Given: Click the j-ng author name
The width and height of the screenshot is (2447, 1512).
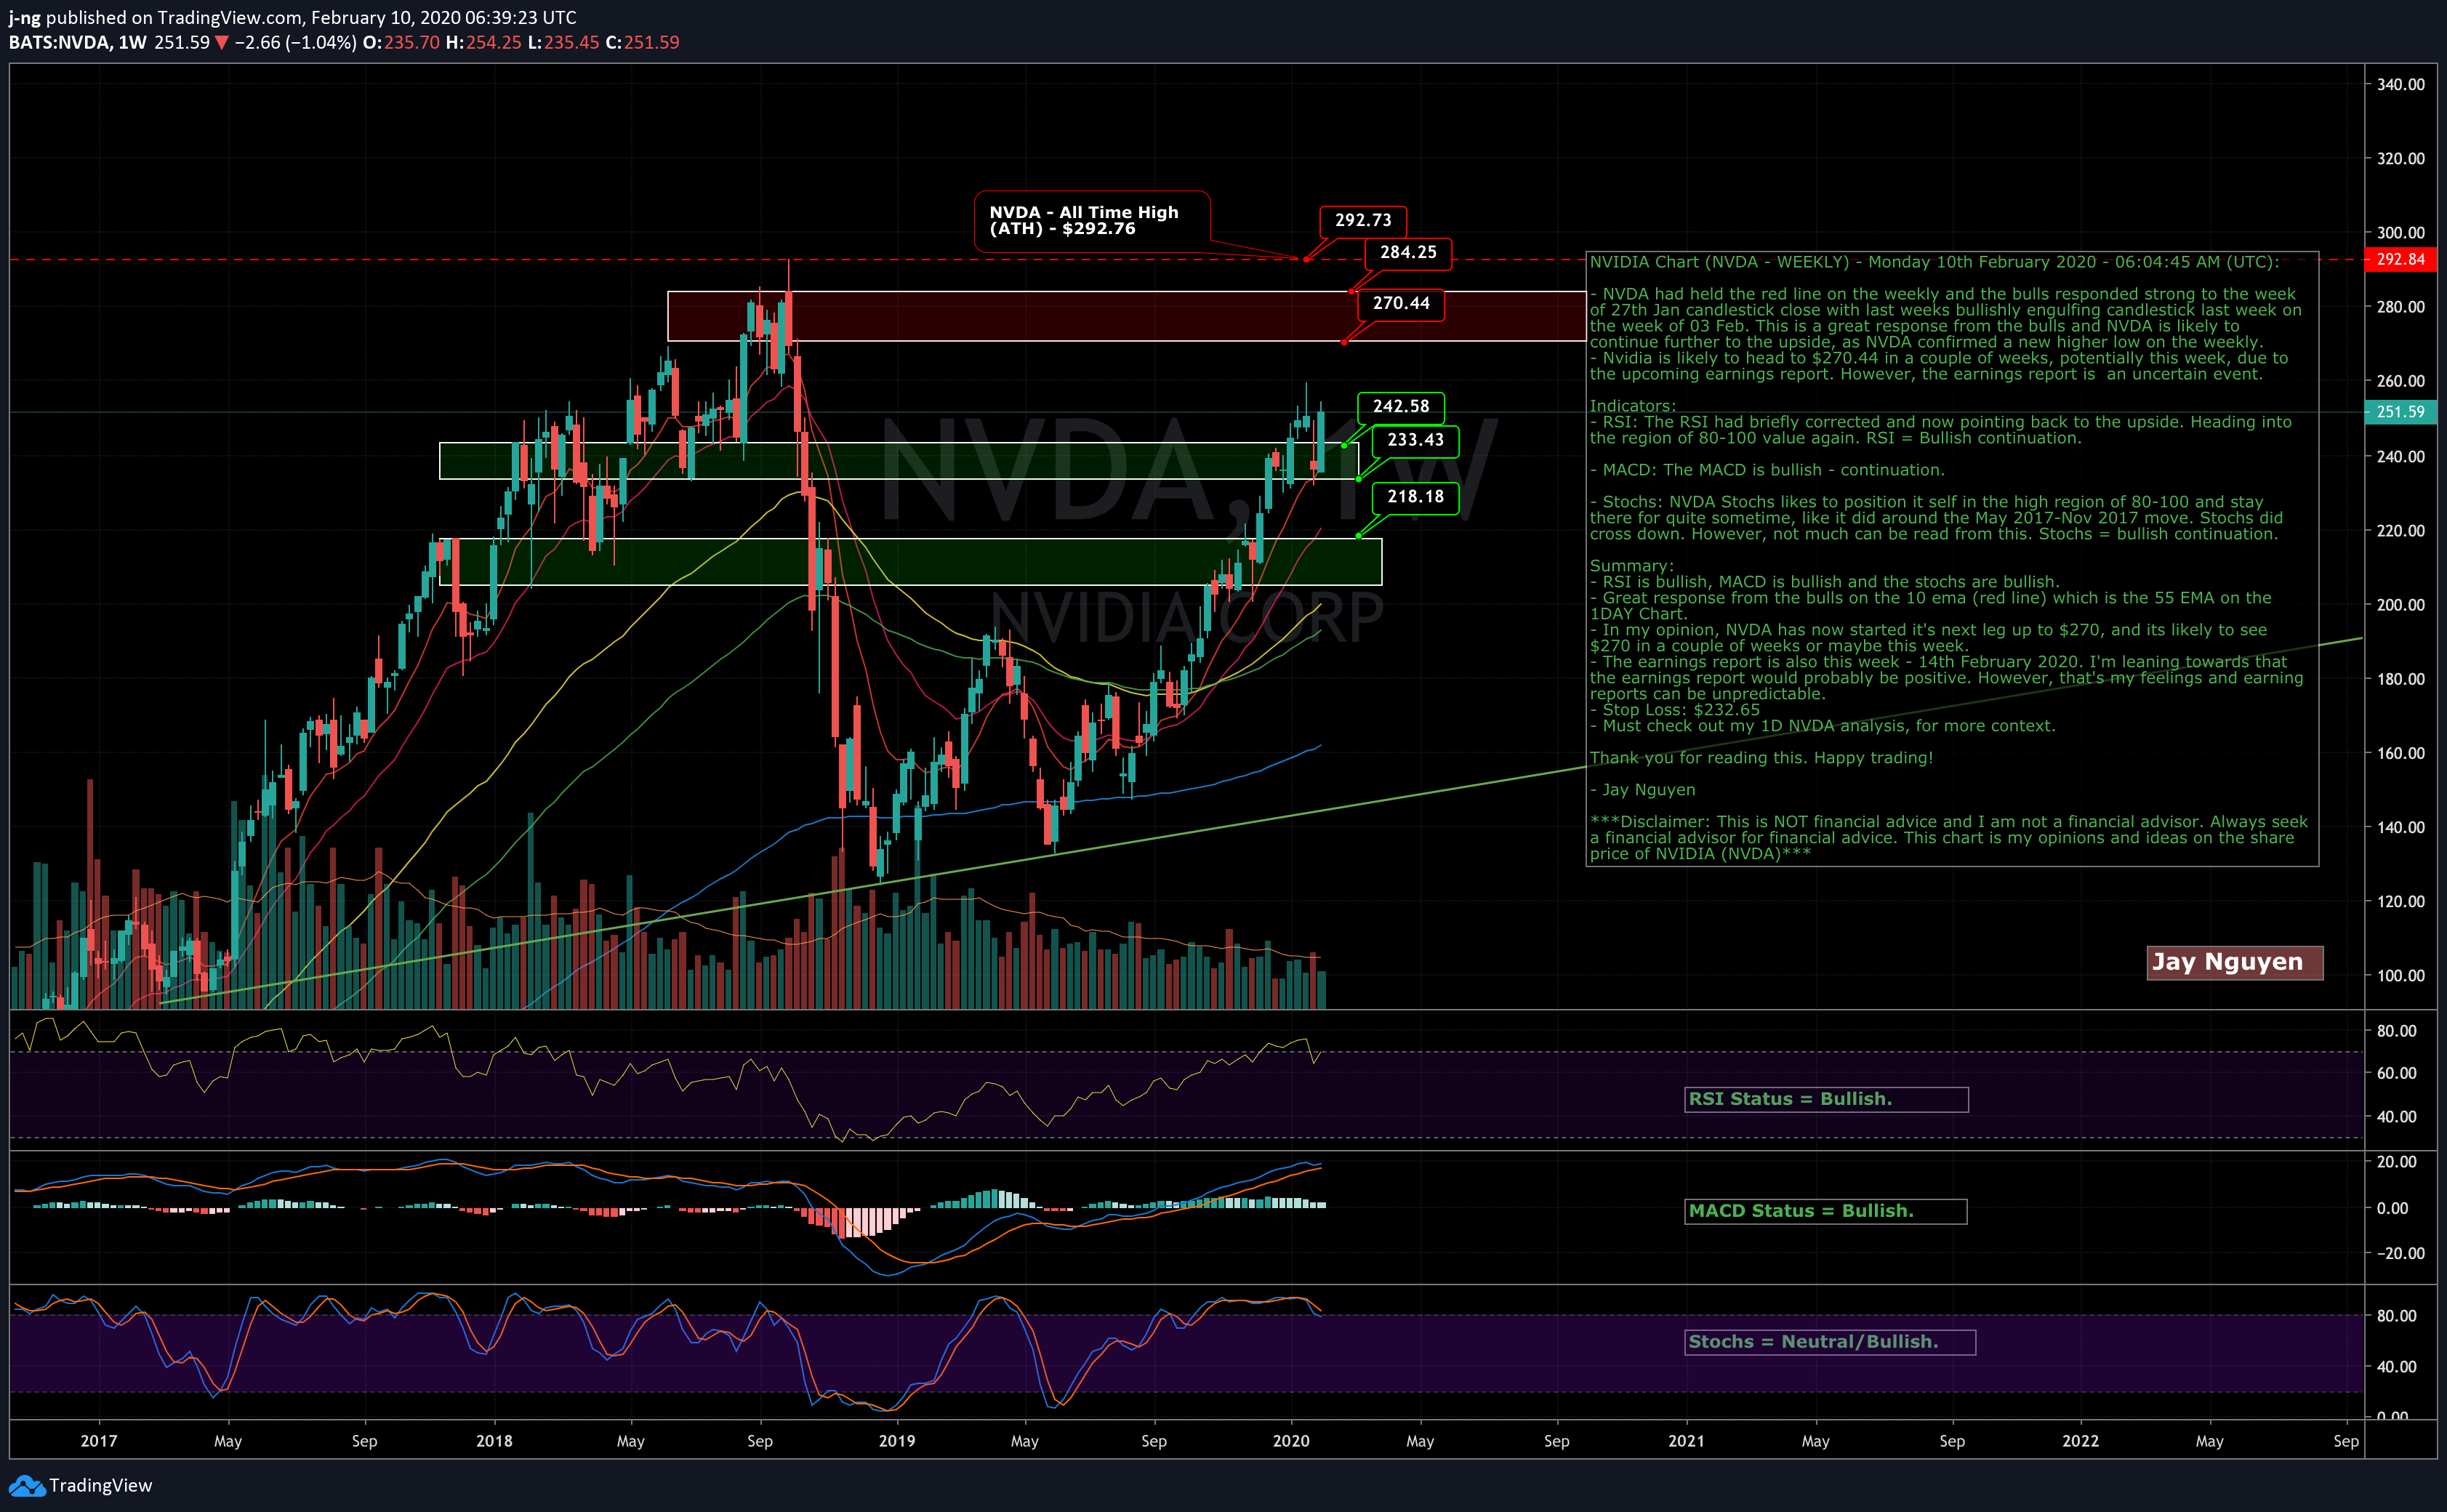Looking at the screenshot, I should pyautogui.click(x=25, y=18).
